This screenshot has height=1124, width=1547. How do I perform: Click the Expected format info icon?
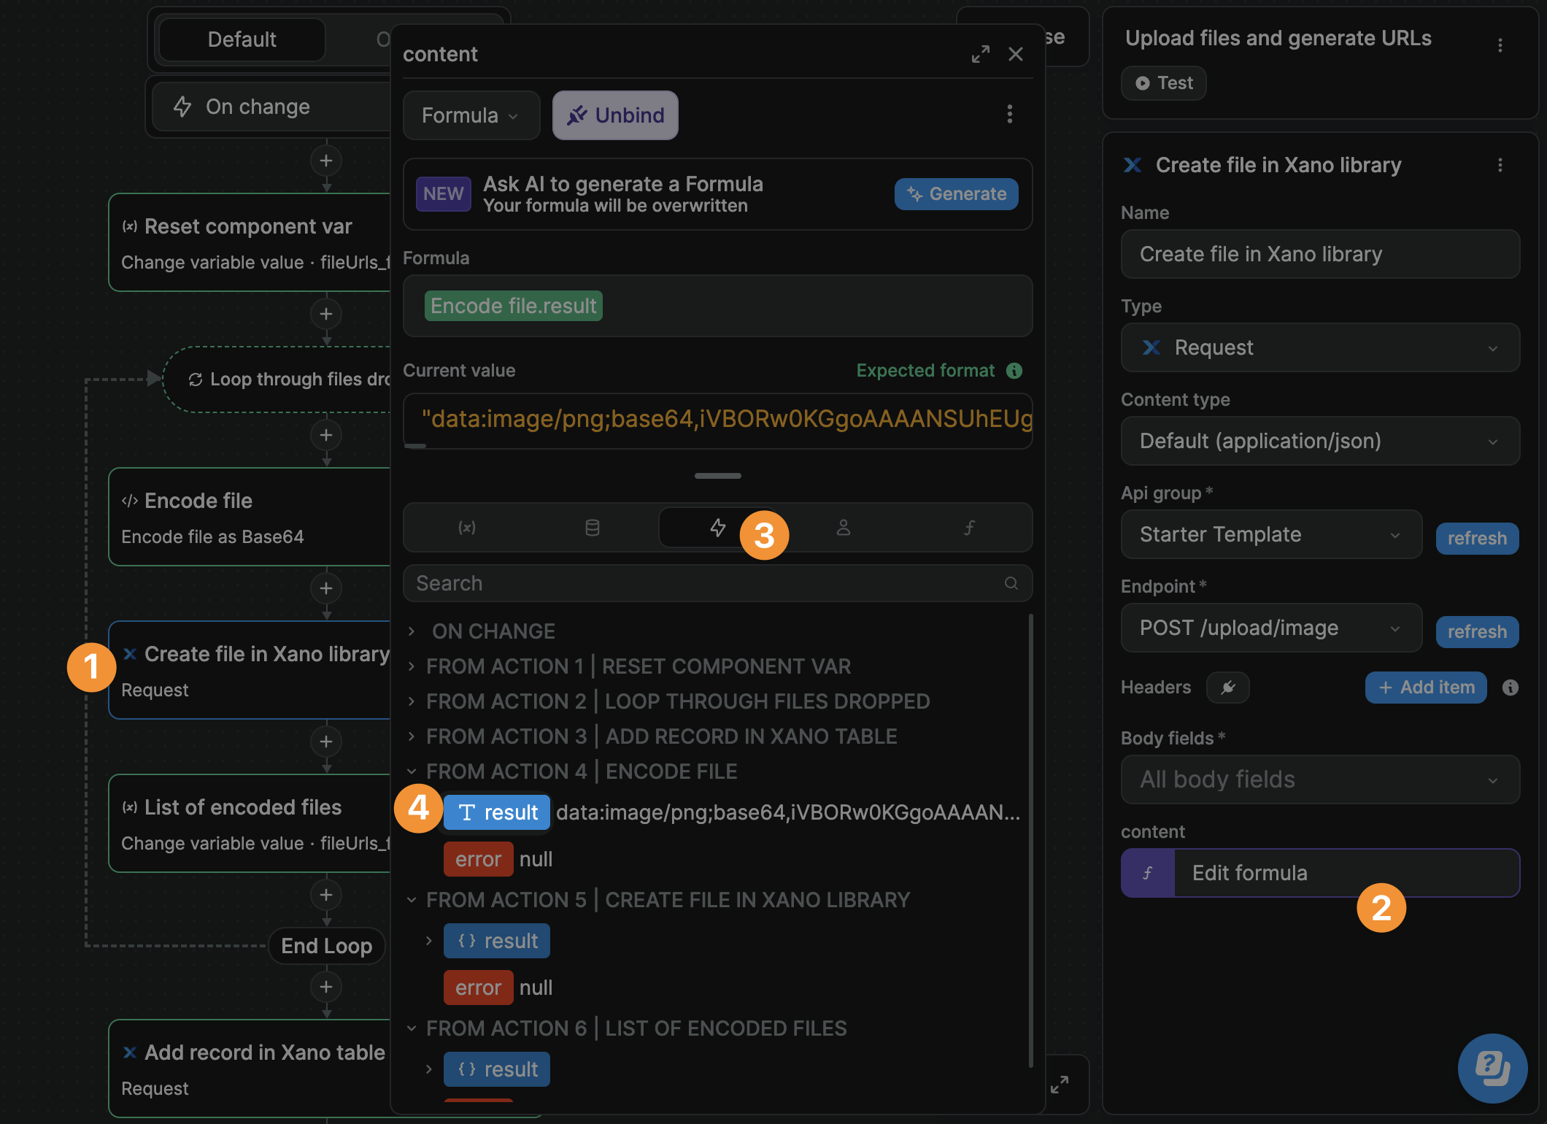[x=1014, y=371]
